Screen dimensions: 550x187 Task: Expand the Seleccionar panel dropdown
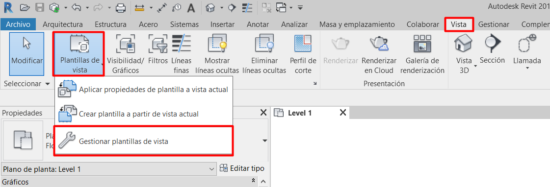pos(27,84)
